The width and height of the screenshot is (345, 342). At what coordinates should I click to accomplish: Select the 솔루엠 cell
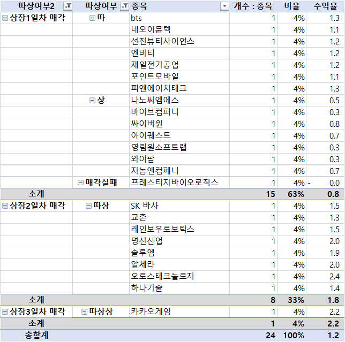coord(179,253)
